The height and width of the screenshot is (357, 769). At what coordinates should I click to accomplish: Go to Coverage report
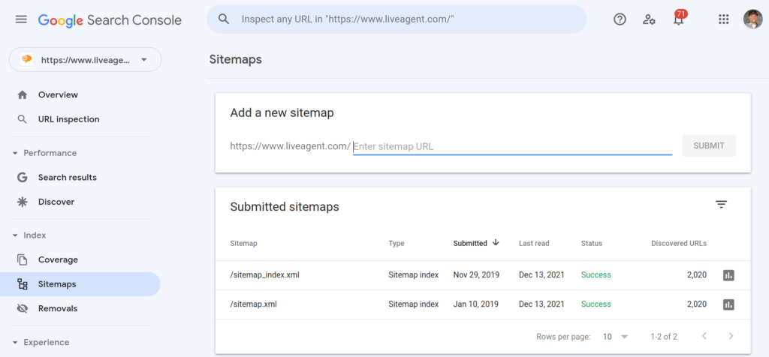coord(58,259)
